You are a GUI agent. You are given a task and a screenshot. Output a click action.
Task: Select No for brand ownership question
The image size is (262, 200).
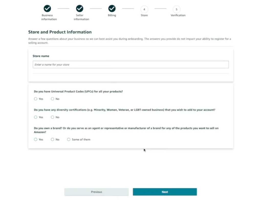pyautogui.click(x=52, y=139)
